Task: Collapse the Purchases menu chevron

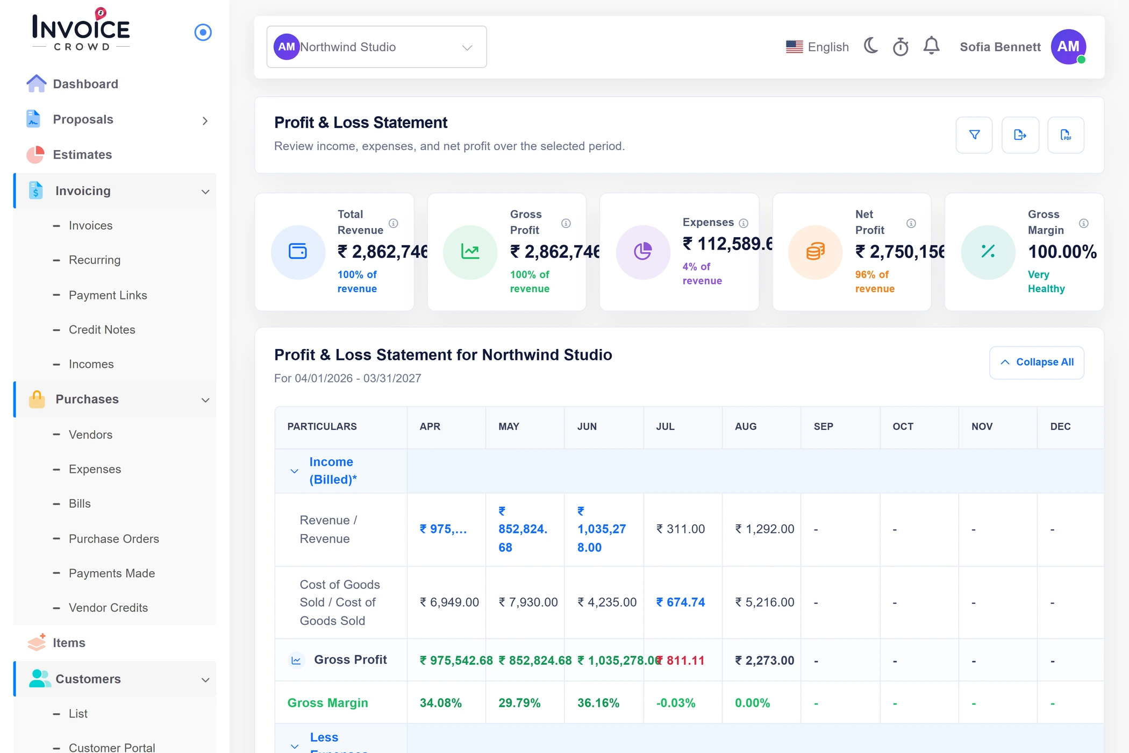Action: click(205, 400)
